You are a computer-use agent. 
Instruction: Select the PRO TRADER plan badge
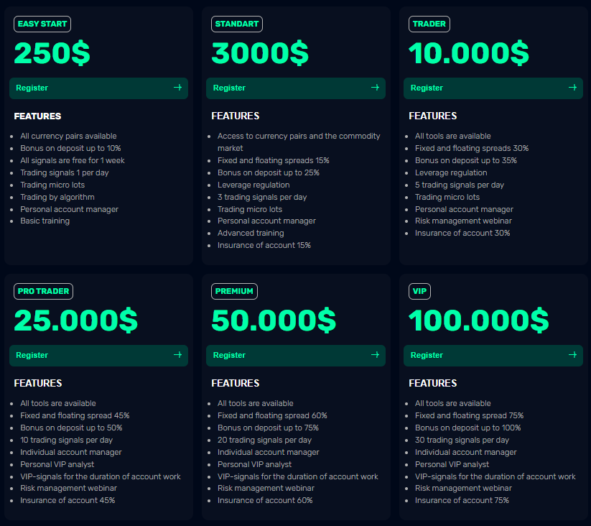(43, 291)
